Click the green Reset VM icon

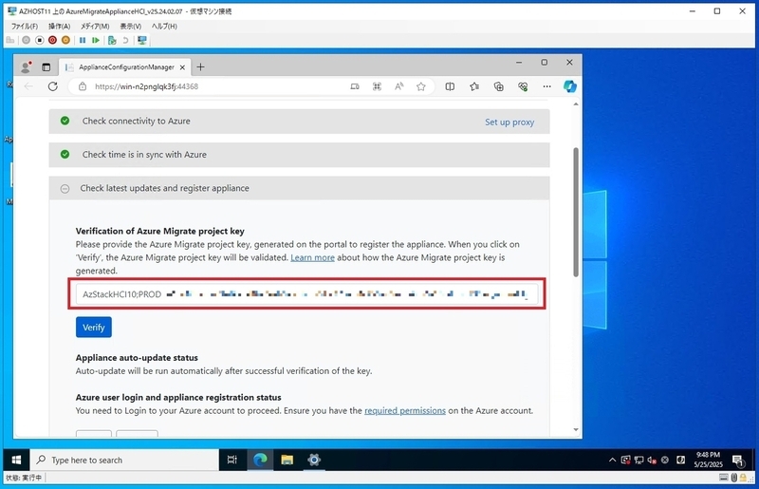pyautogui.click(x=96, y=40)
